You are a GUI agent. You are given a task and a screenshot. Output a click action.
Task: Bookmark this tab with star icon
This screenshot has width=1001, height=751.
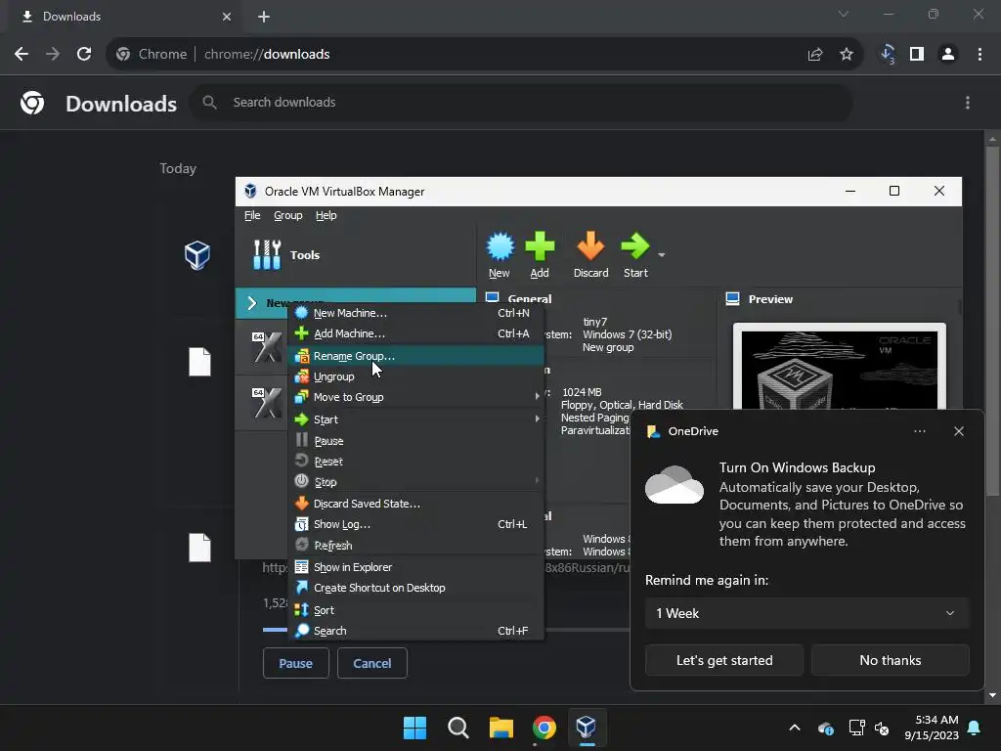847,55
